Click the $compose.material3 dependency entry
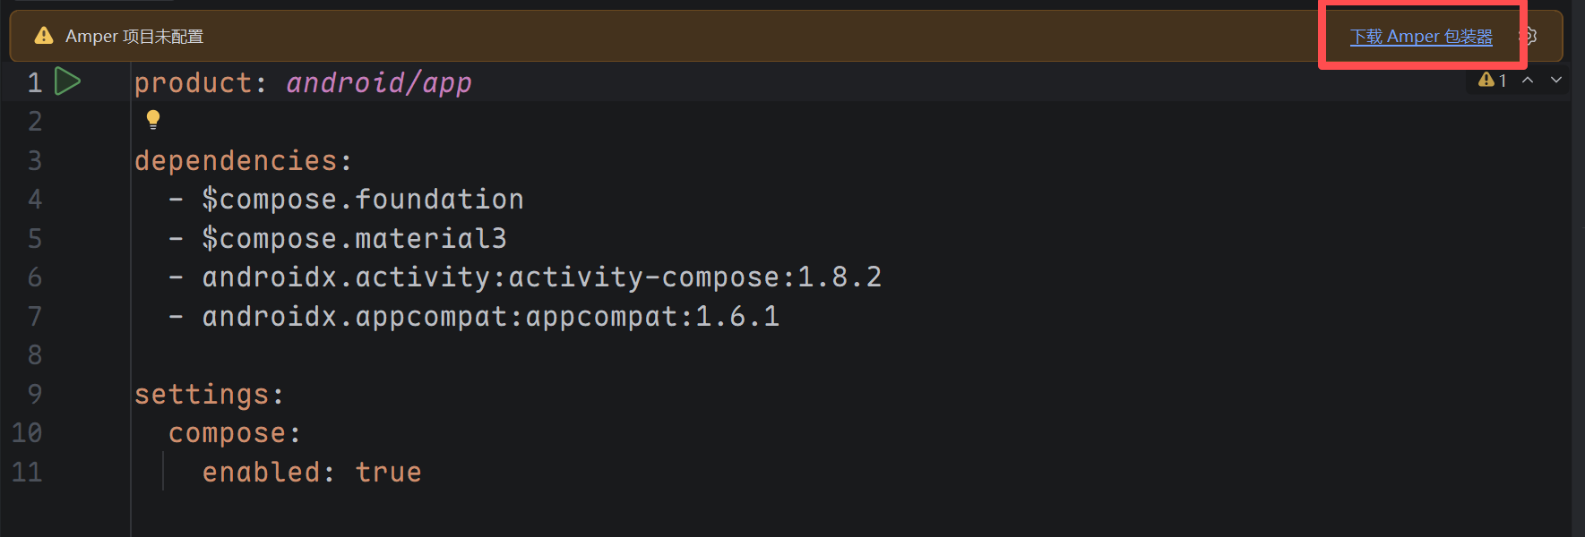This screenshot has width=1585, height=537. (x=354, y=239)
